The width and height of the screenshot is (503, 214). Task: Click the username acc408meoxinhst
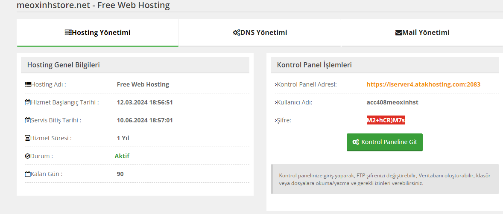click(x=392, y=102)
